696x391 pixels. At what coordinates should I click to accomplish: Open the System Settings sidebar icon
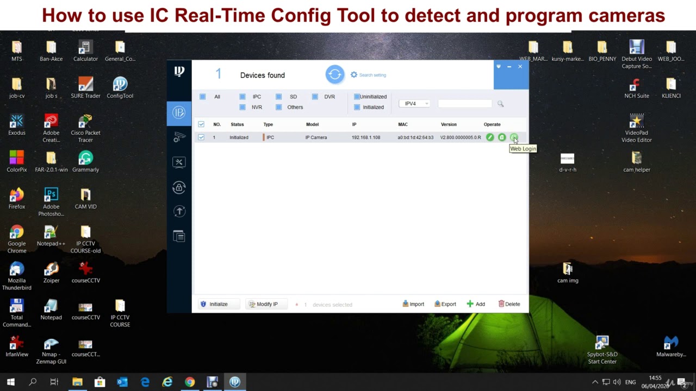[179, 162]
